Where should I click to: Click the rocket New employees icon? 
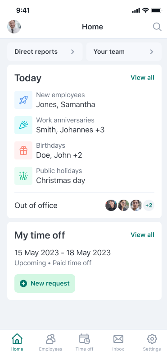(x=23, y=100)
